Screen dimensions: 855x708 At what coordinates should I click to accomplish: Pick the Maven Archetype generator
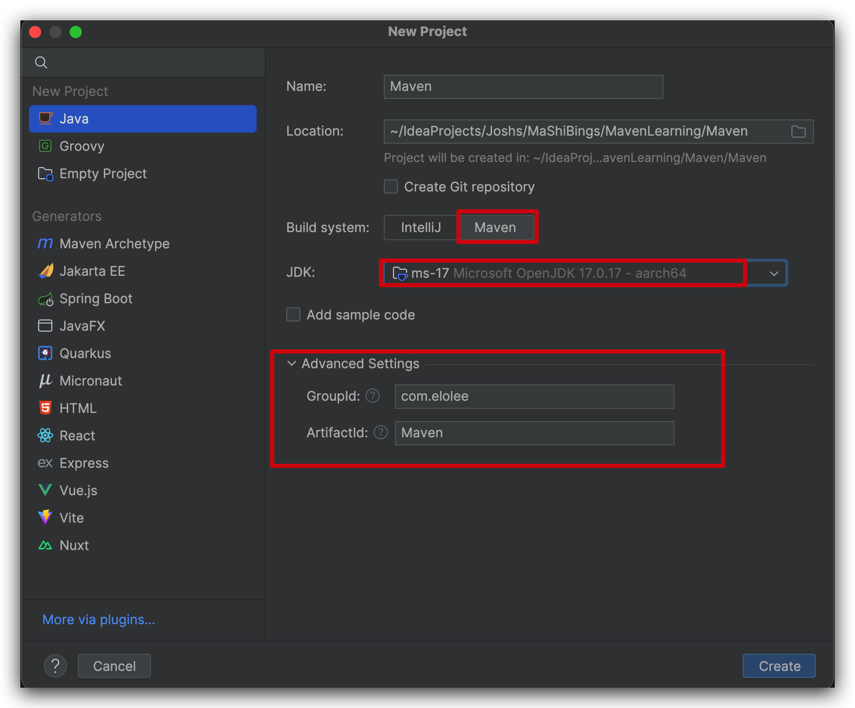tap(143, 244)
